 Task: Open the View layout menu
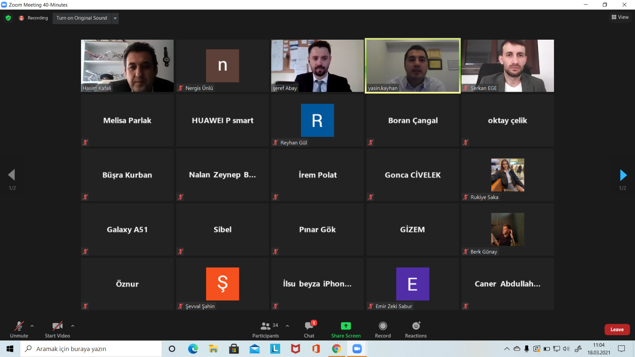click(x=620, y=17)
